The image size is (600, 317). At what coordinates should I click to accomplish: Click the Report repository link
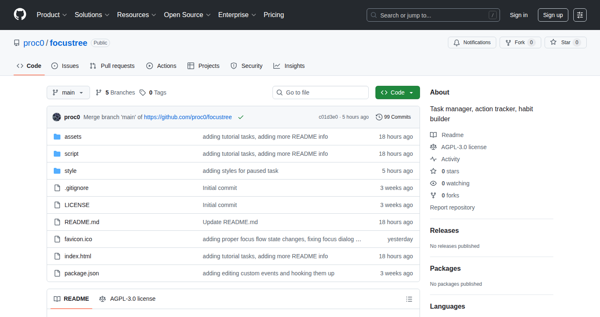(452, 207)
